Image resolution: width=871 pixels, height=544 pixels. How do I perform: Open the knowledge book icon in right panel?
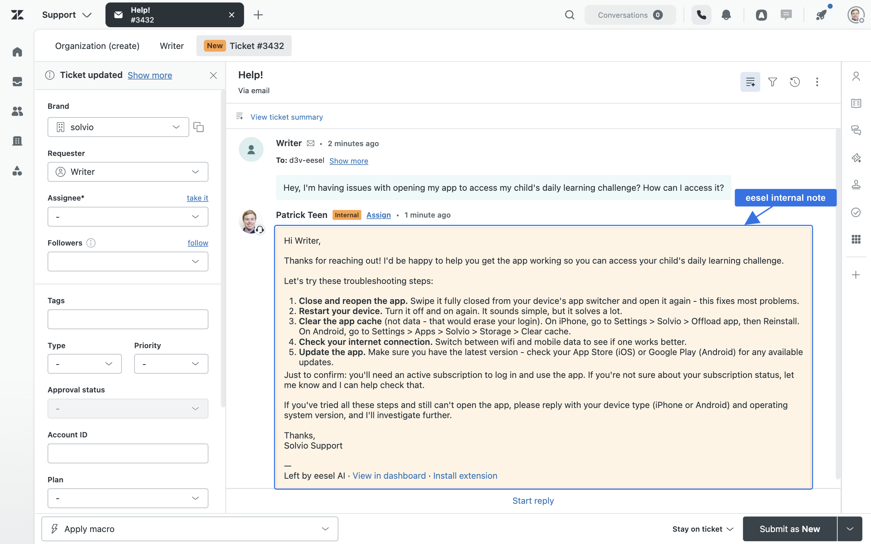[856, 103]
